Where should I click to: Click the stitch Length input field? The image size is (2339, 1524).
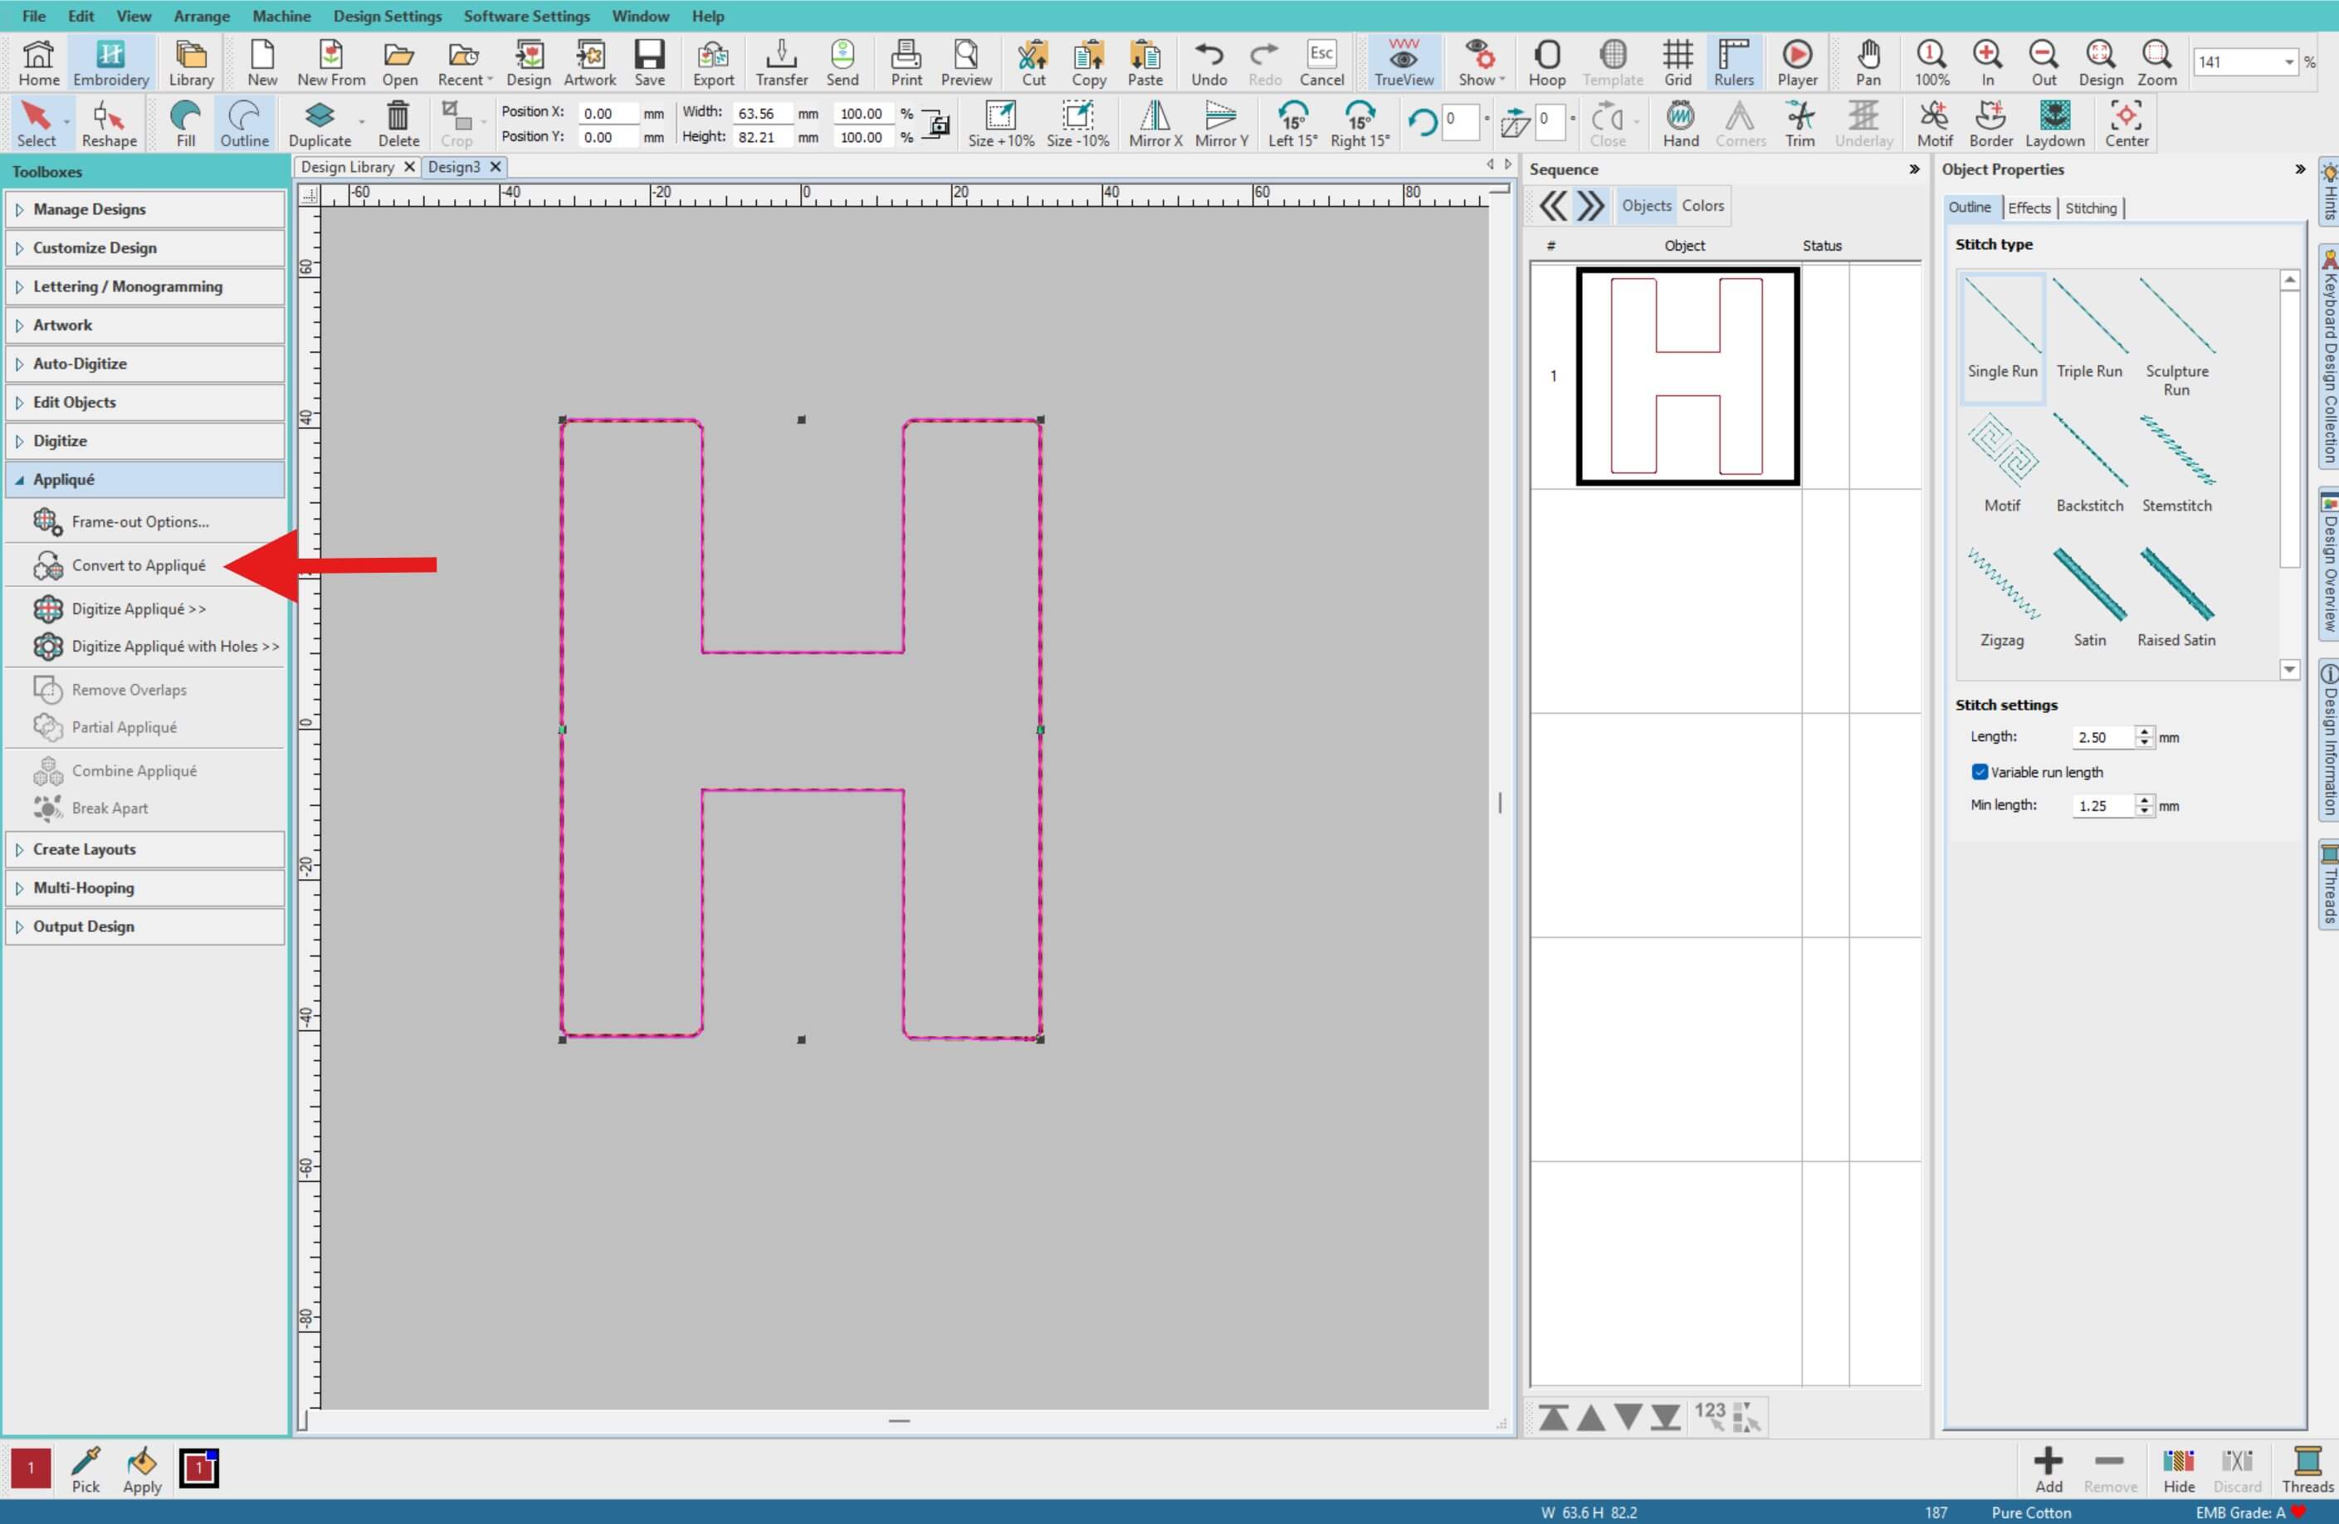(x=2103, y=737)
